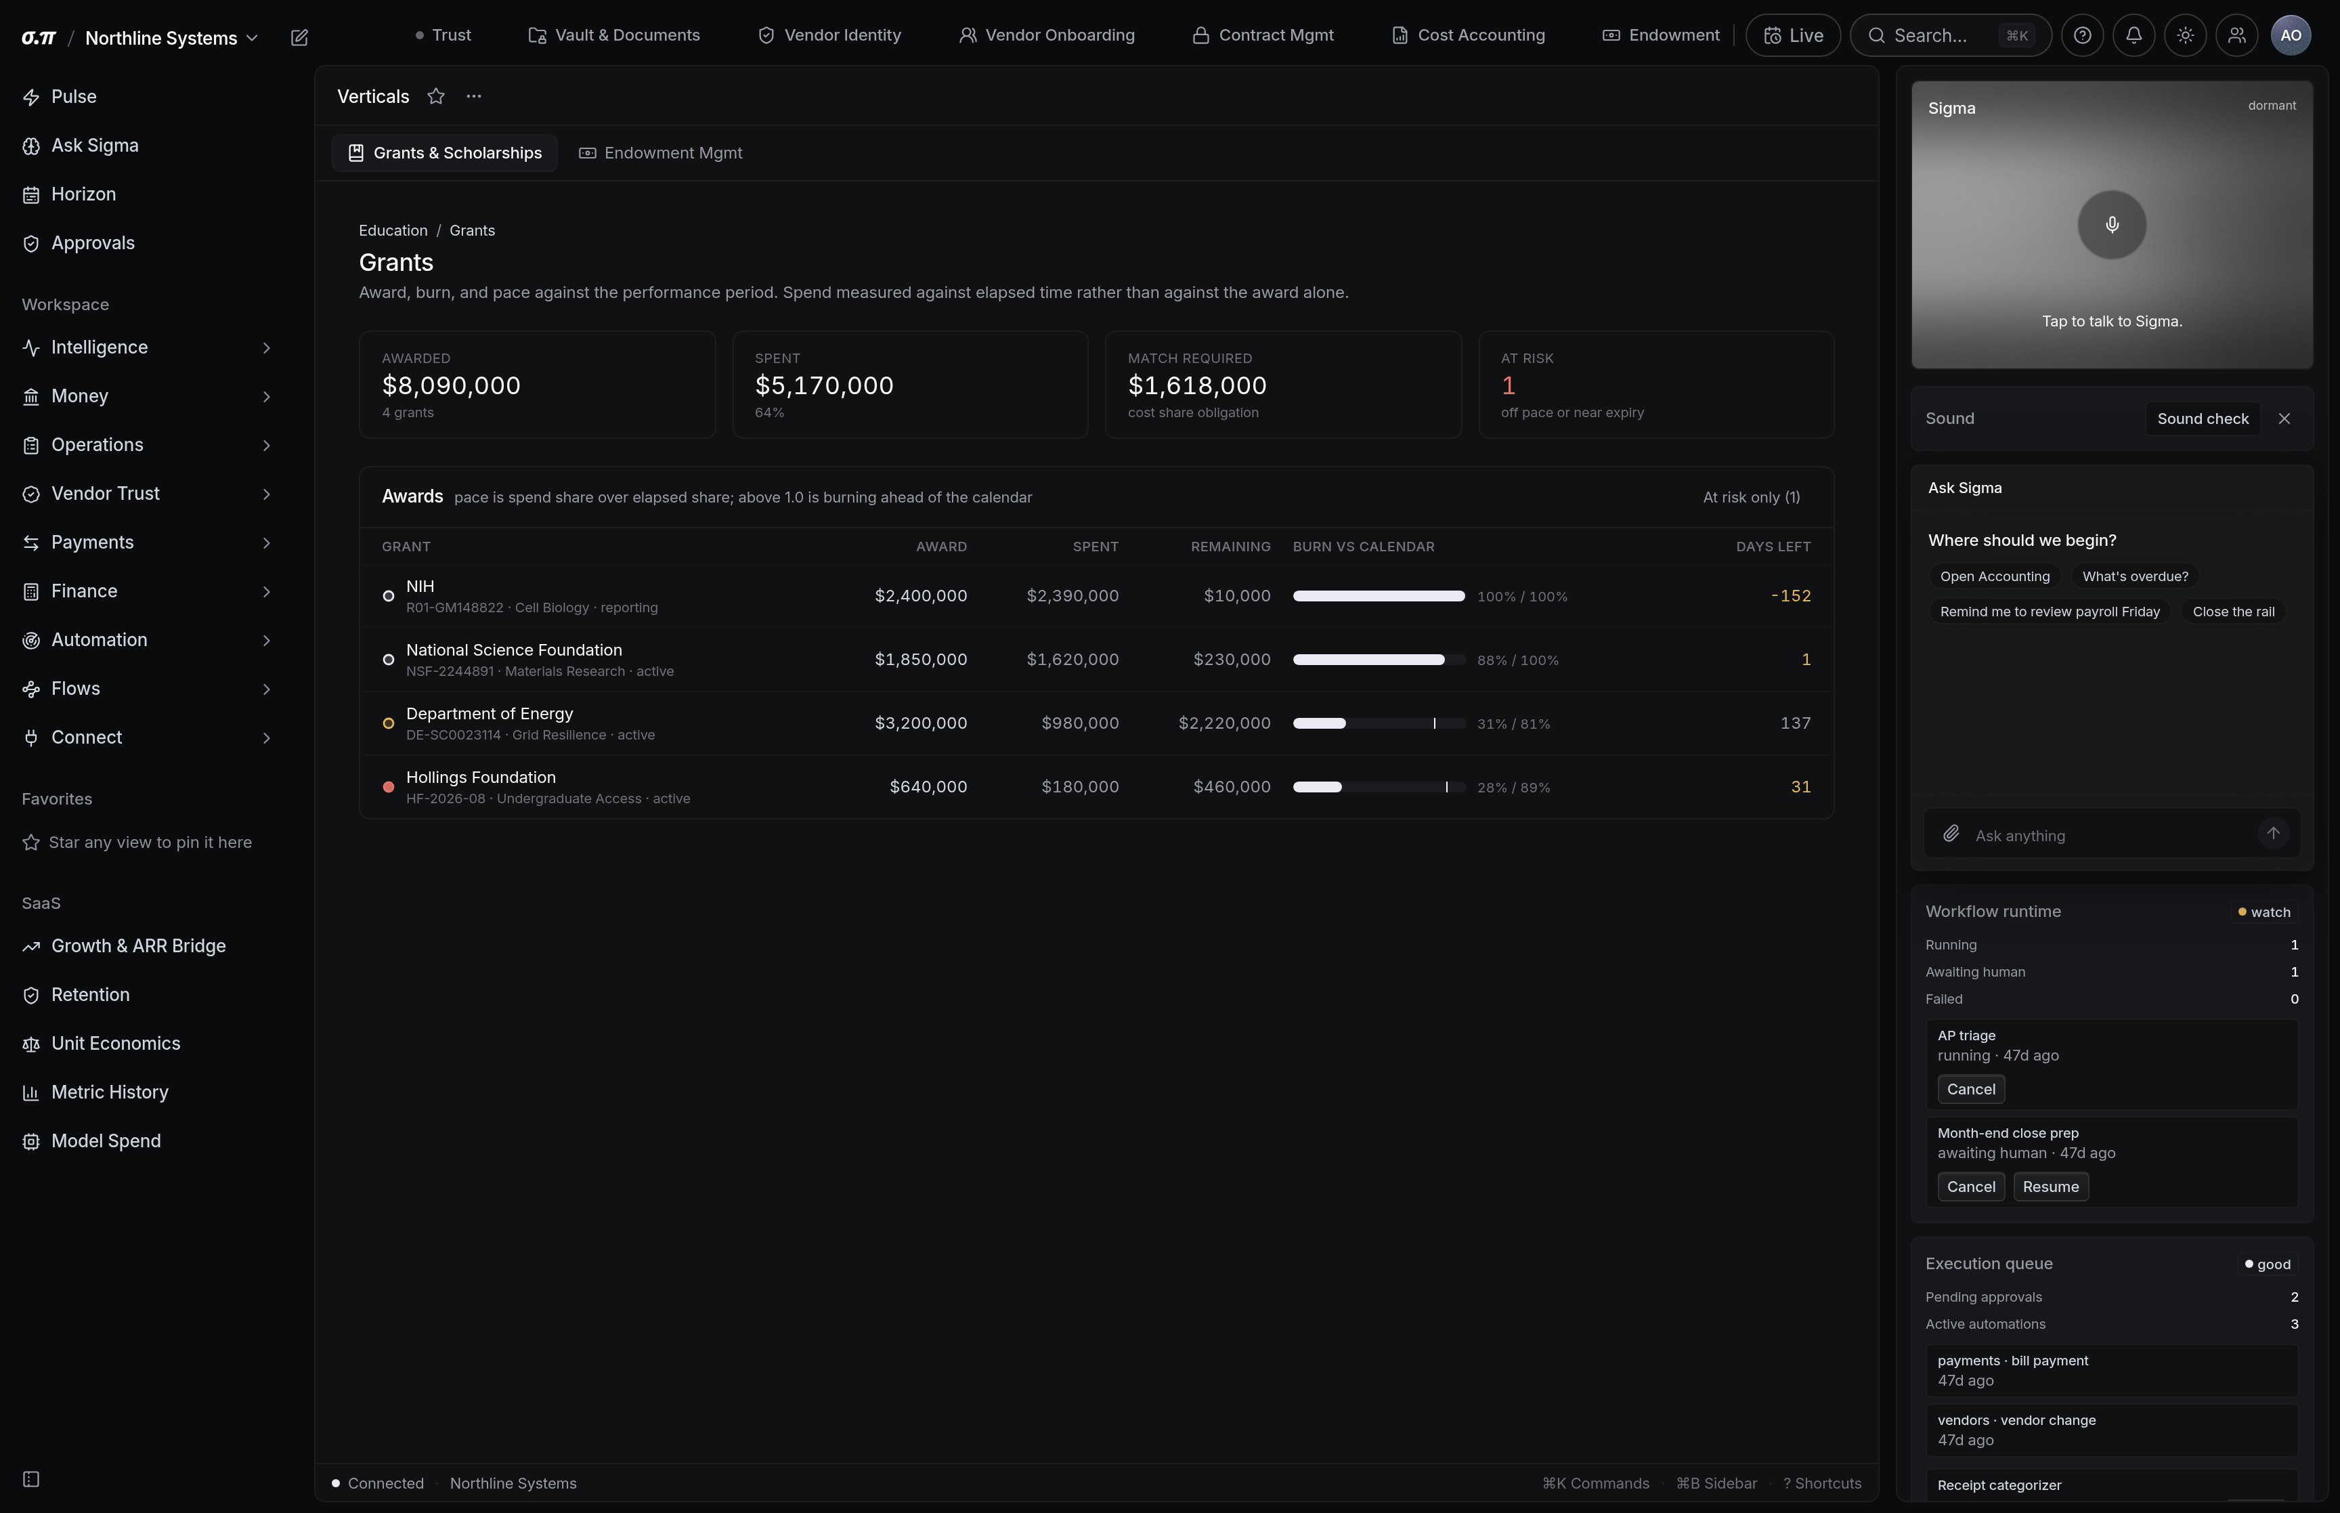
Task: Expand Money section
Action: pos(148,396)
